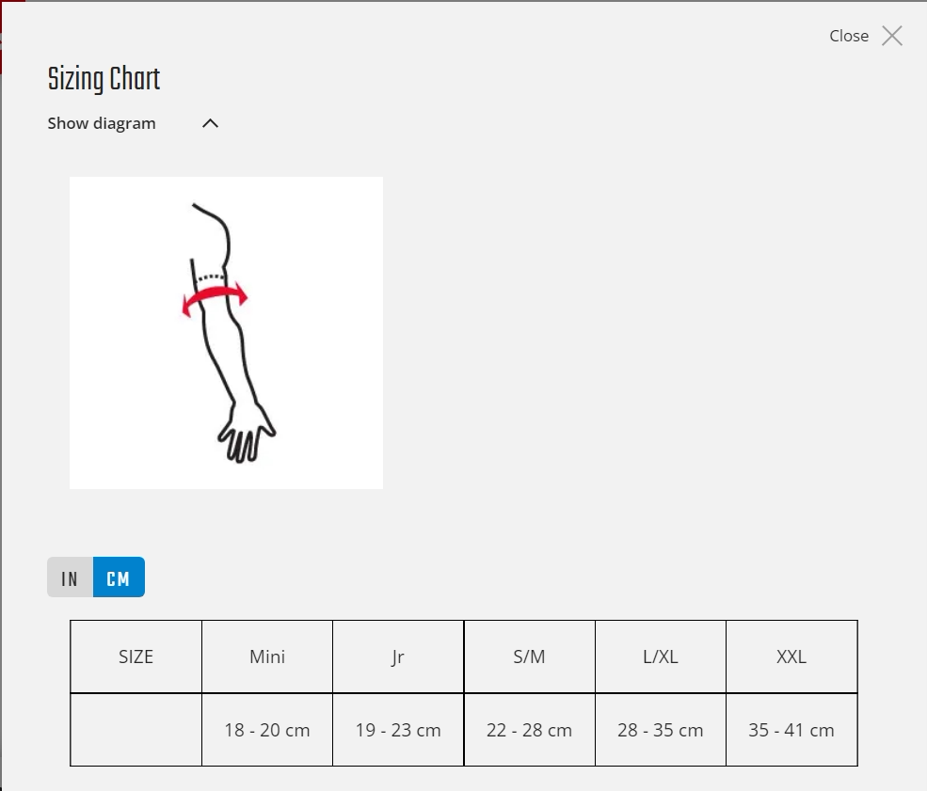Click the 35 - 41 cm measurement cell
The width and height of the screenshot is (927, 791).
791,730
